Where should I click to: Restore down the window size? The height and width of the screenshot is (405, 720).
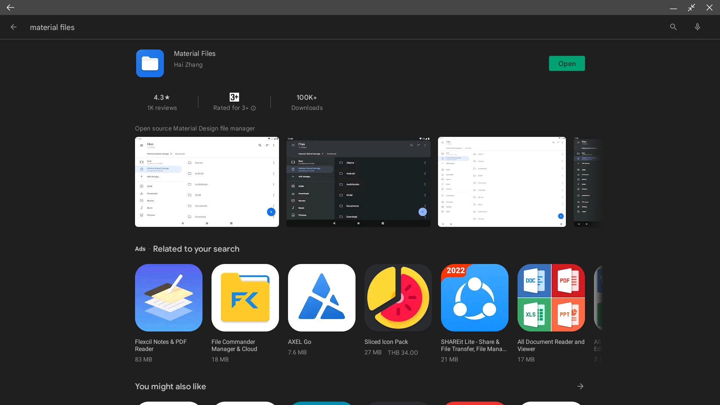point(691,7)
